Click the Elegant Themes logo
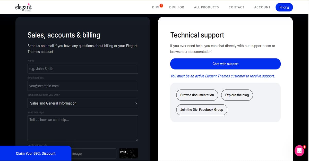 (x=23, y=7)
